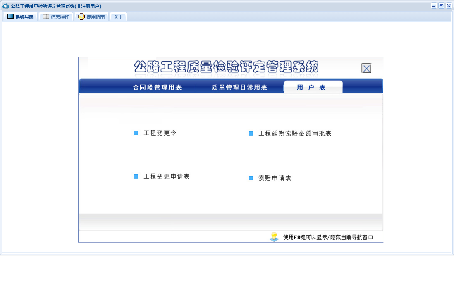Click the blue square beside 工程变更令

pyautogui.click(x=136, y=133)
